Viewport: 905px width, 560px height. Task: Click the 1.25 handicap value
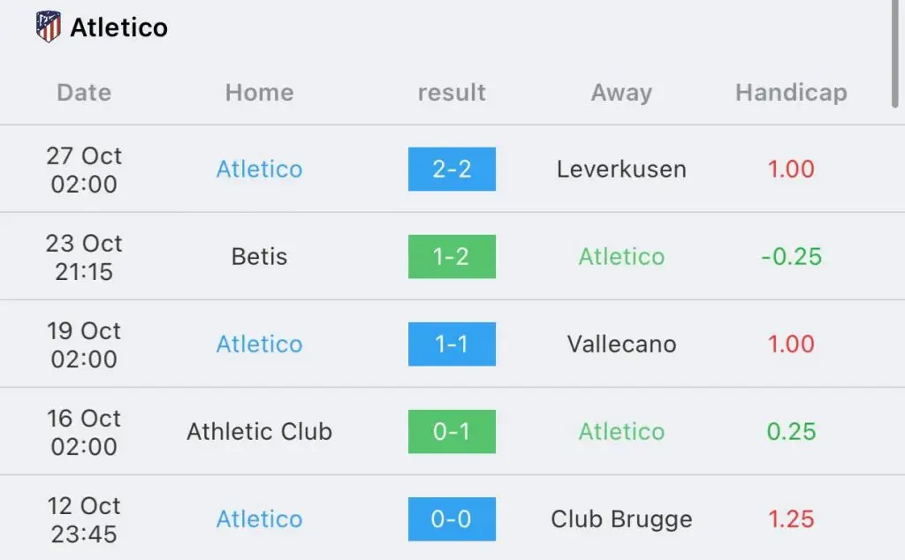tap(791, 519)
